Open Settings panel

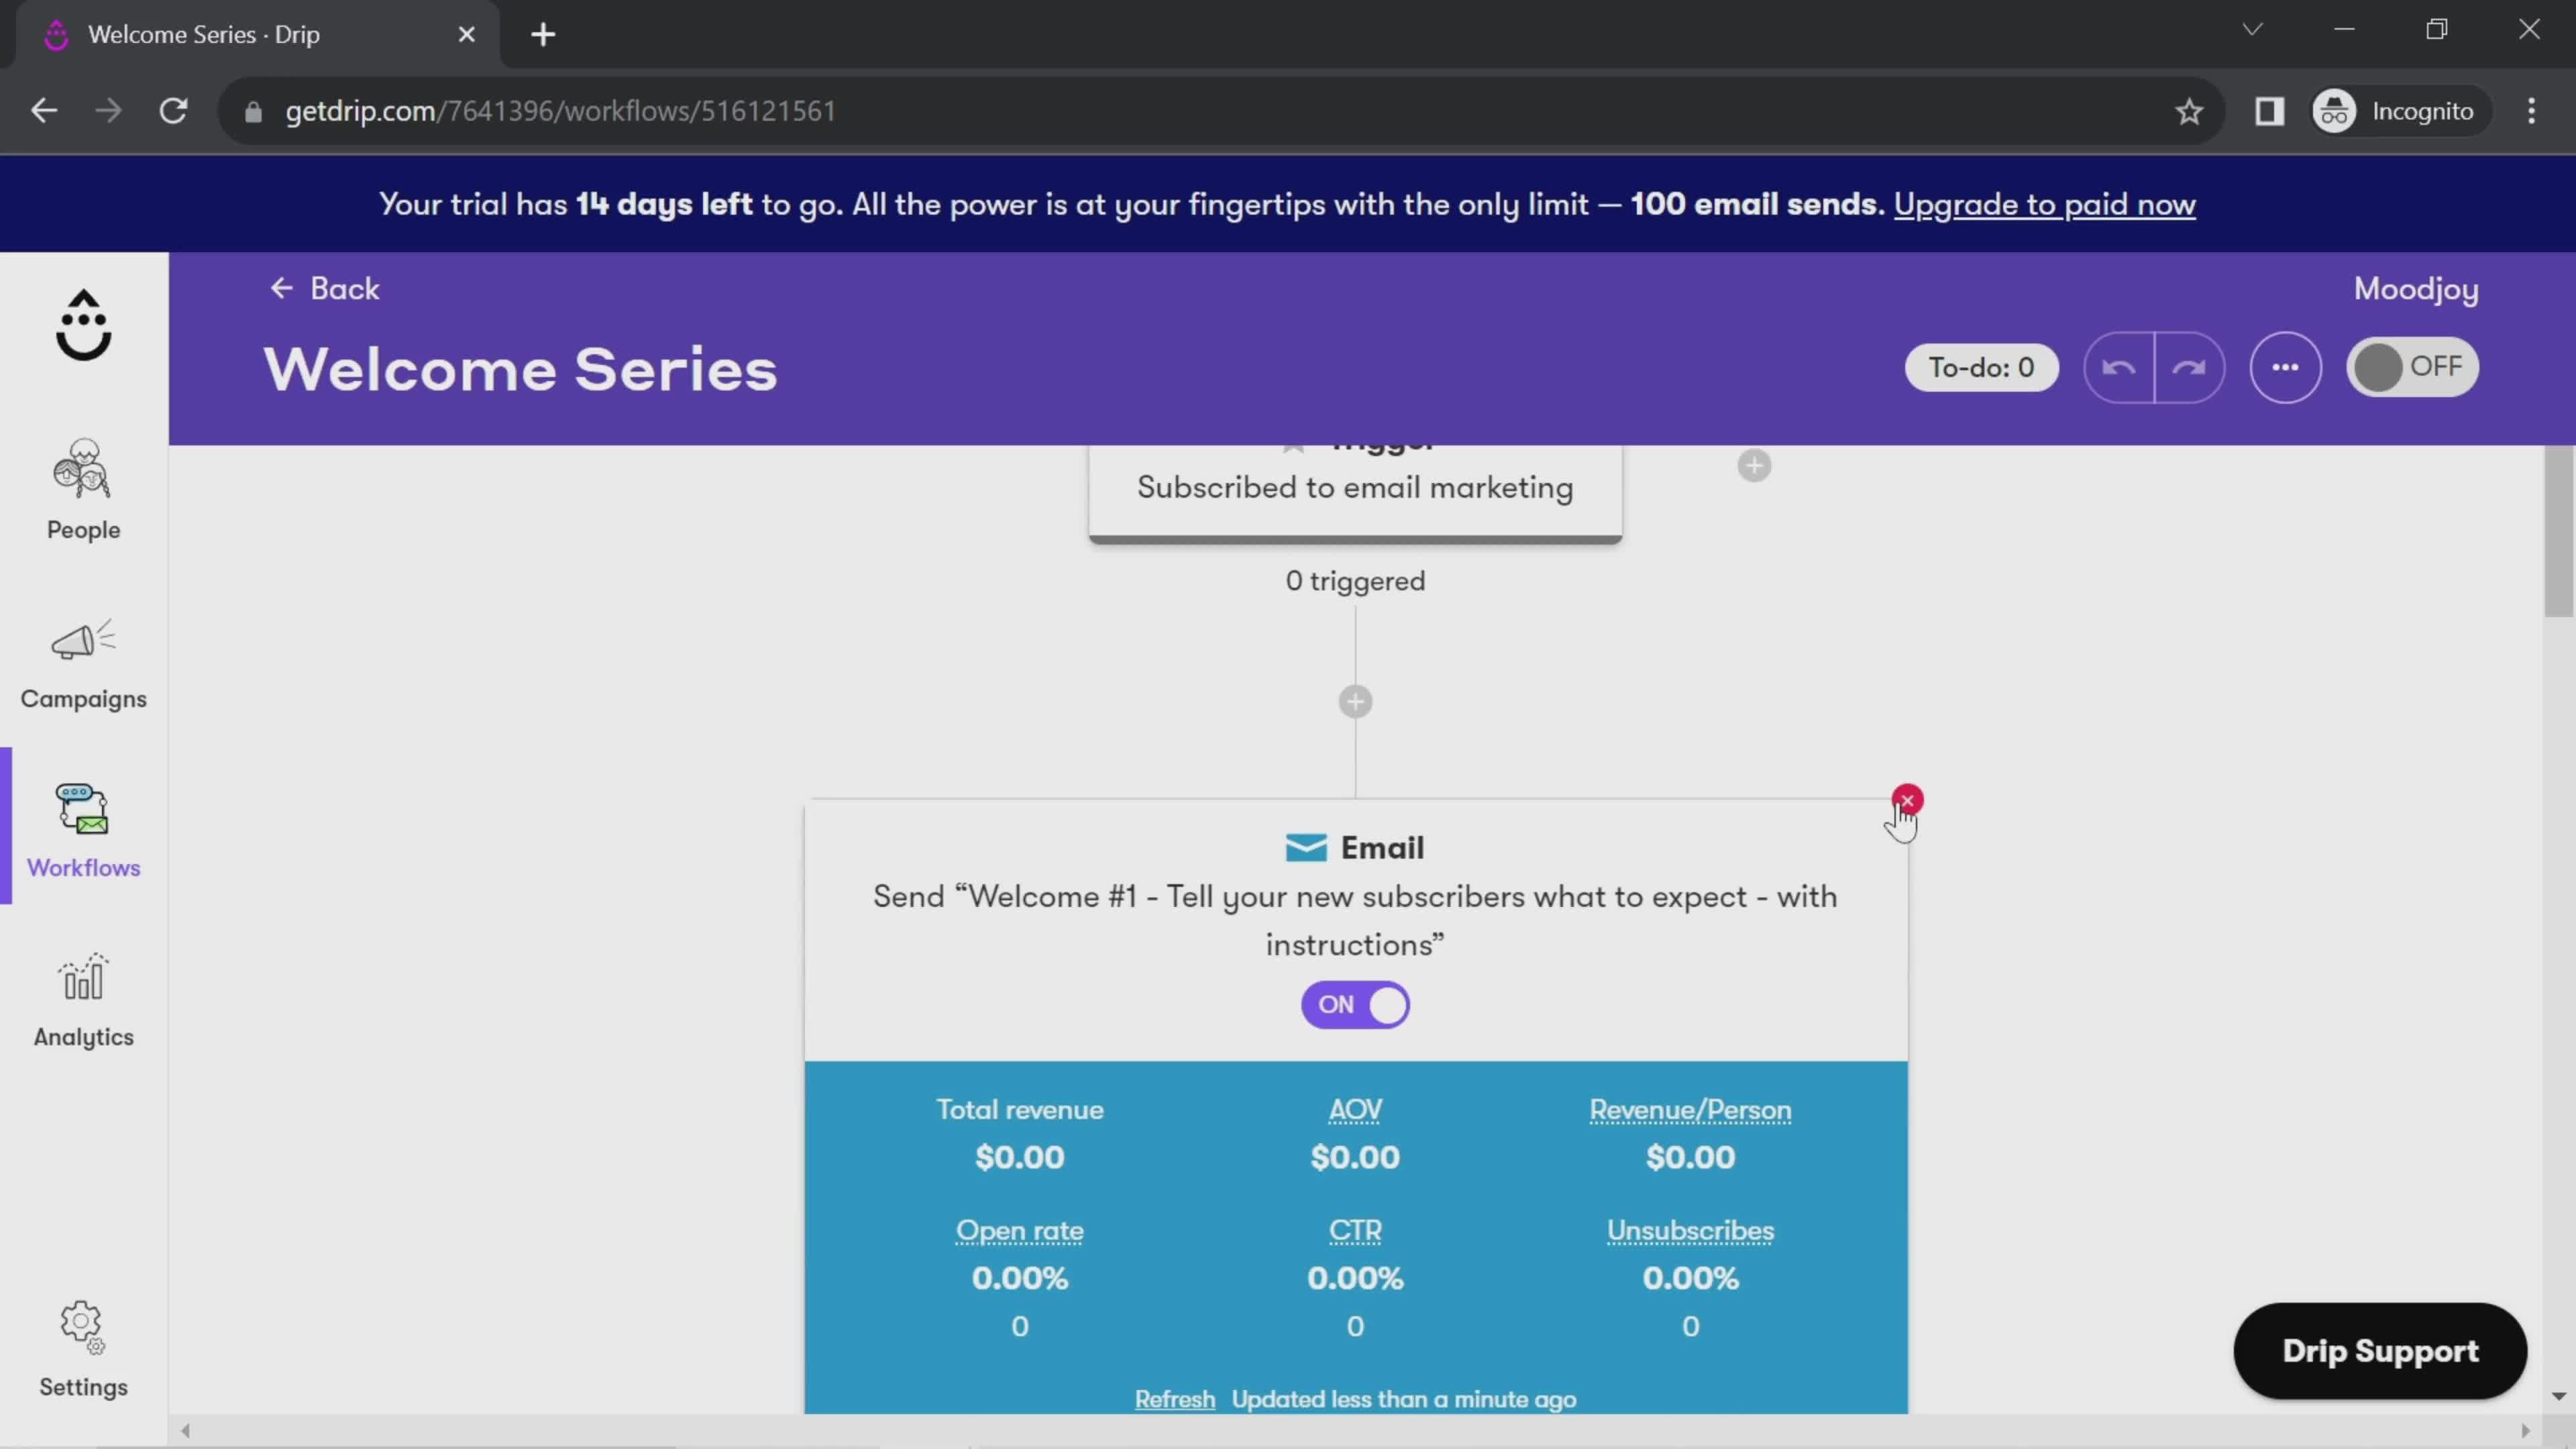(83, 1348)
